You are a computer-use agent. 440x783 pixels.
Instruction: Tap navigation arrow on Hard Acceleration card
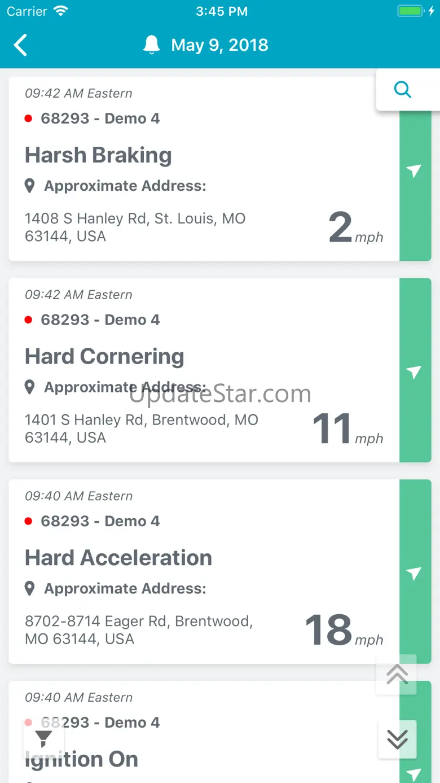point(415,573)
